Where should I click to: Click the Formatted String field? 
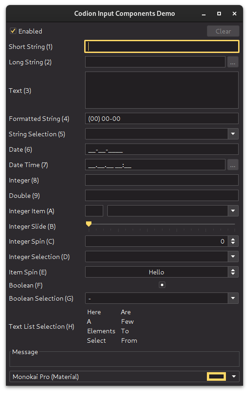[x=162, y=119]
